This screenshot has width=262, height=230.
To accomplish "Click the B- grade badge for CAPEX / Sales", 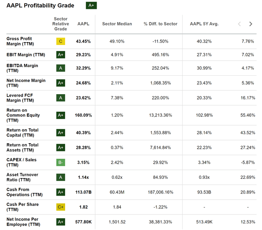I will [61, 162].
